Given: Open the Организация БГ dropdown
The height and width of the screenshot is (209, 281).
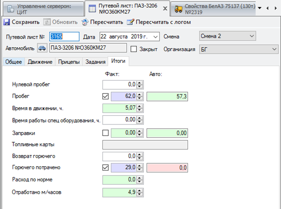Looking at the screenshot, I should (x=275, y=49).
